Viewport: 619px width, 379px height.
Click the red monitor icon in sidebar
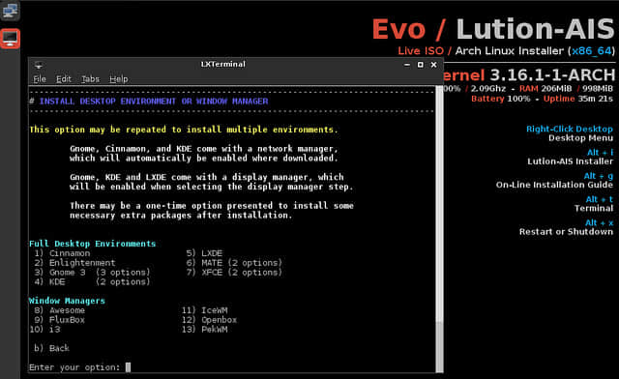tap(10, 39)
